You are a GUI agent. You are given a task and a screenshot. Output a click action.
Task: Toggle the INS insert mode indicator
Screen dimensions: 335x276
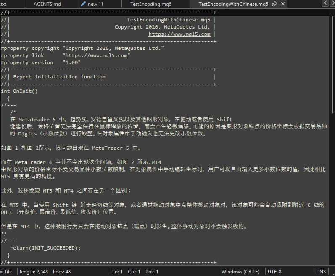(322, 272)
